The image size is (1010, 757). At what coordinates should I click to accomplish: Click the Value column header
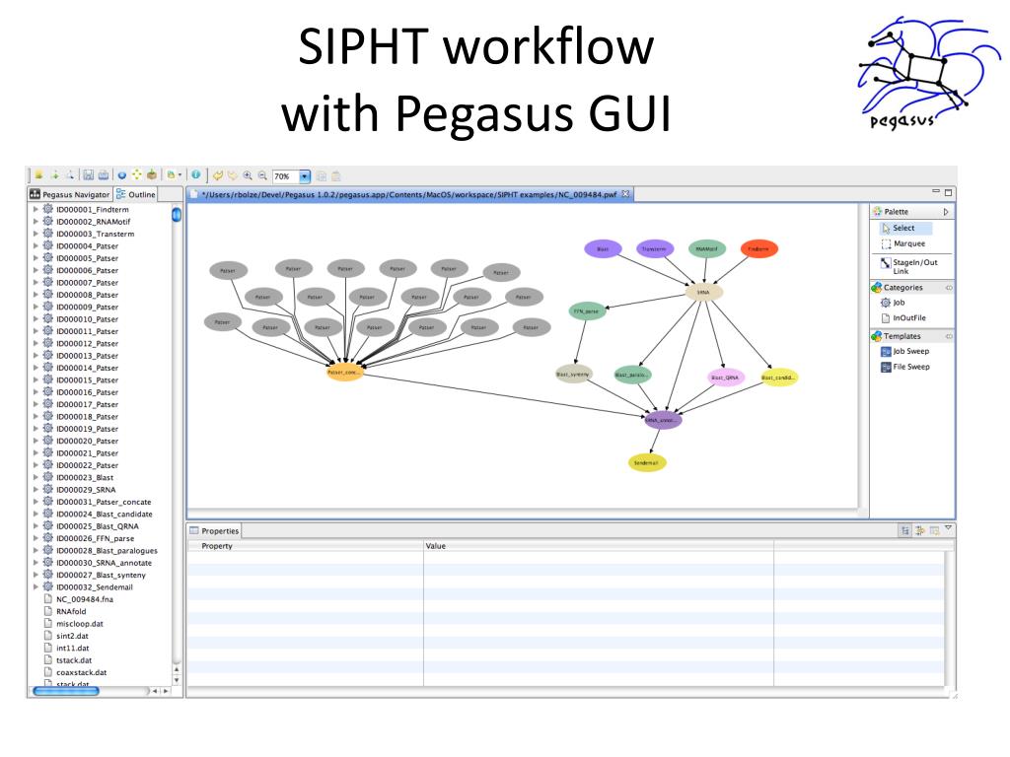coord(599,546)
